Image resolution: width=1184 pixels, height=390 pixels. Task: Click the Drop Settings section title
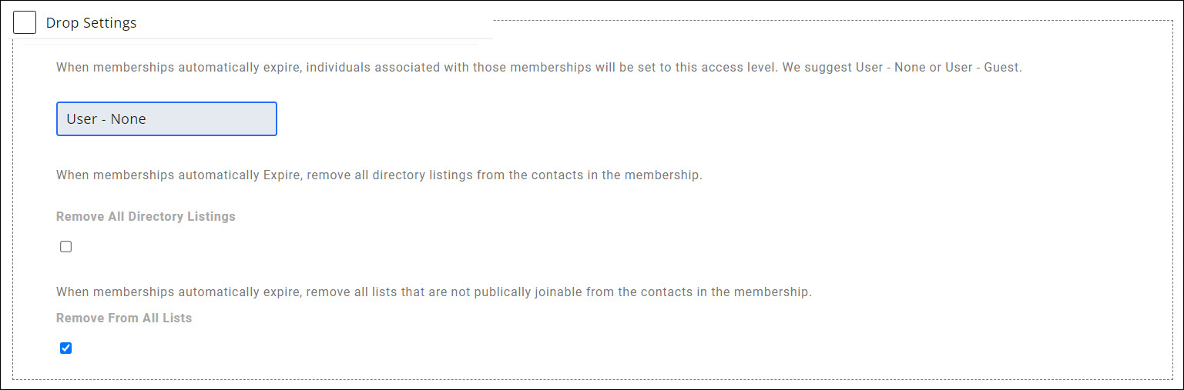pos(91,23)
